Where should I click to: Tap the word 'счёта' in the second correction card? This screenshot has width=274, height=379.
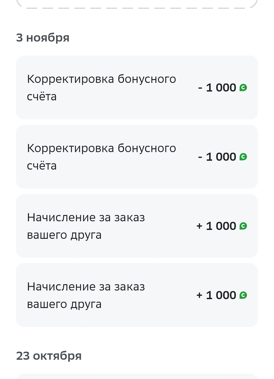[42, 166]
